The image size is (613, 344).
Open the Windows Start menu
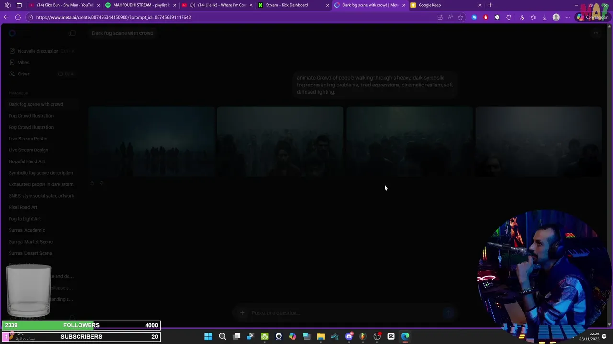208,336
